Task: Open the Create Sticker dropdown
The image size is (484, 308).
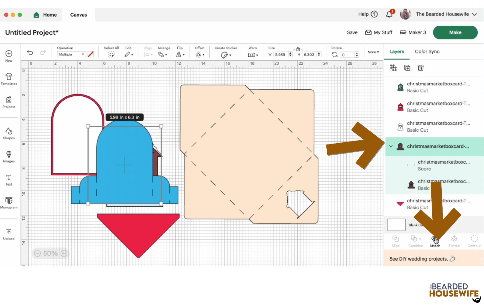Action: (x=226, y=55)
